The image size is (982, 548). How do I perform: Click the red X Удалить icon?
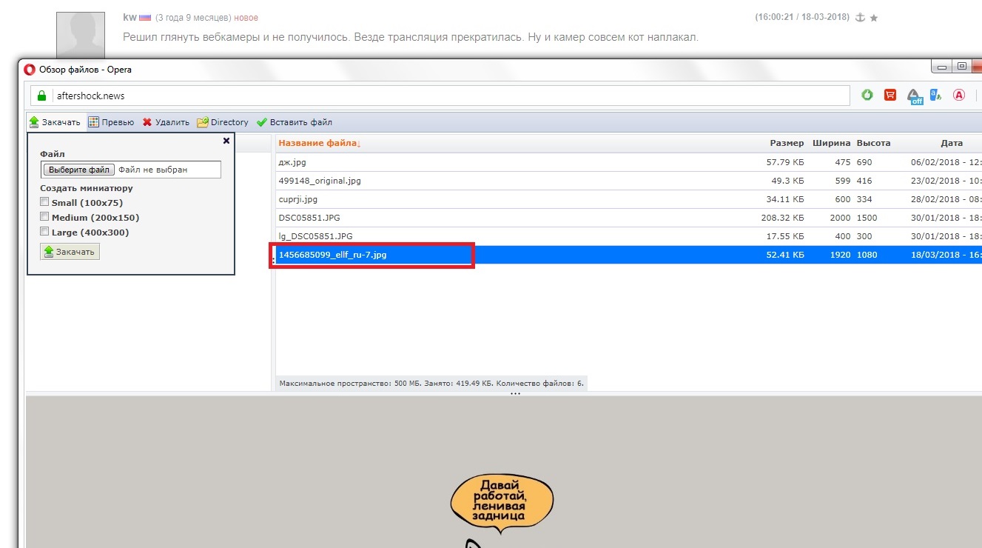tap(147, 122)
